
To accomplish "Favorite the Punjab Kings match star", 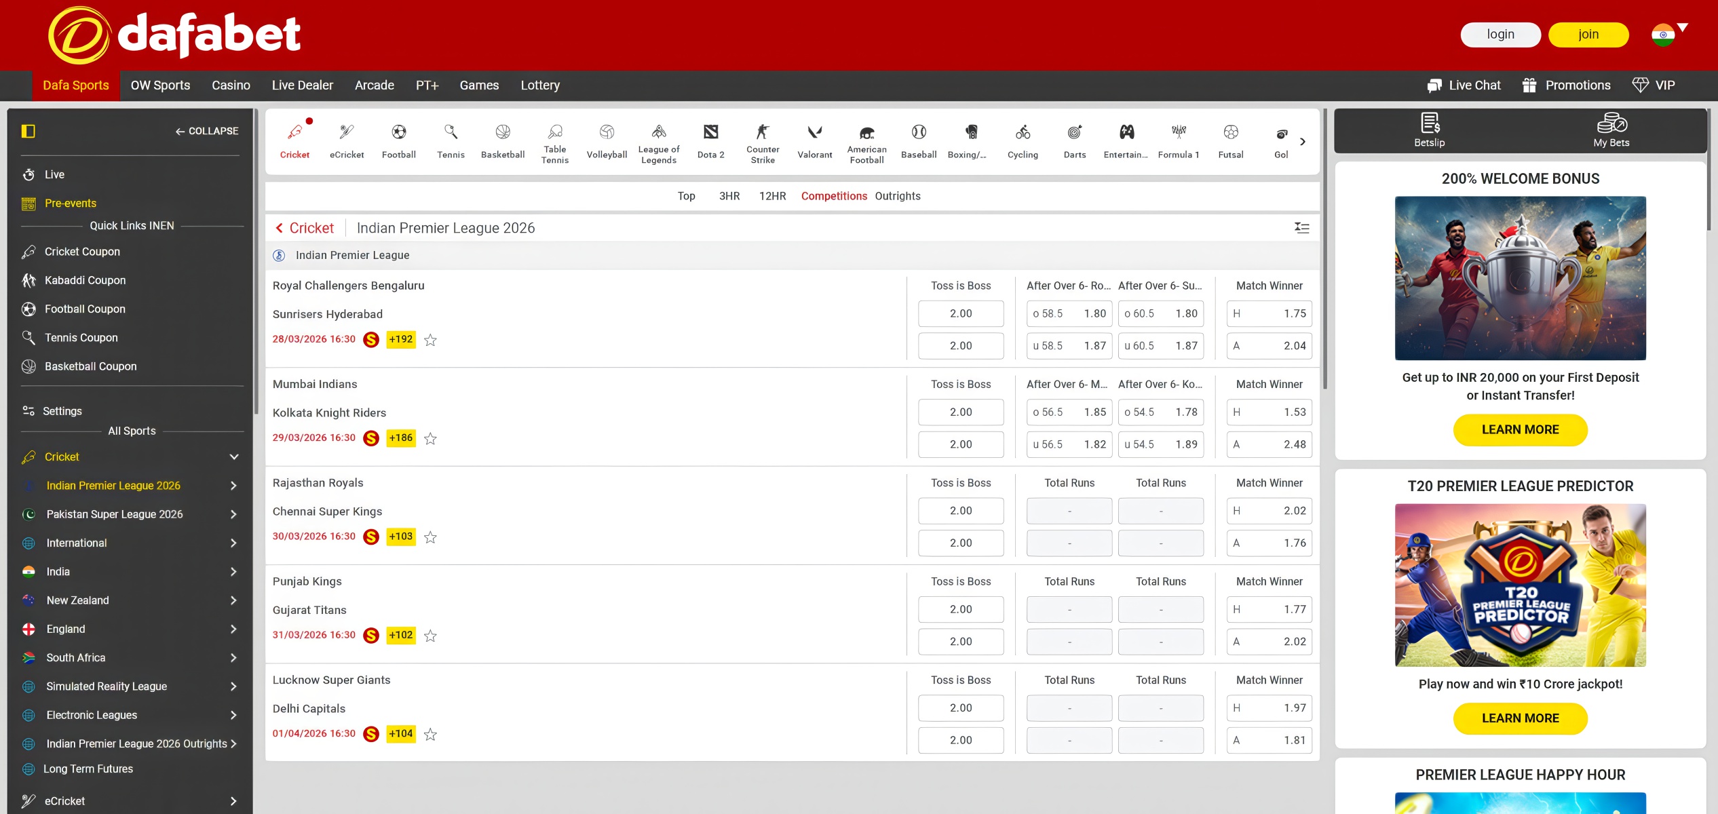I will (x=430, y=636).
